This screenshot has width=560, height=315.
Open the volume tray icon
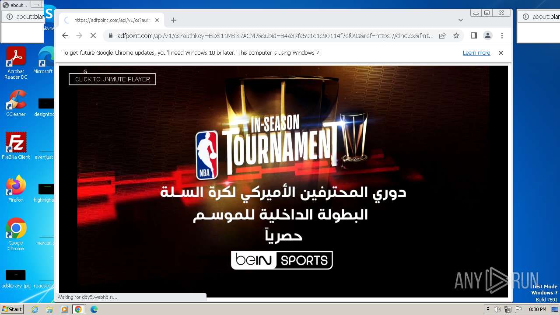[497, 309]
